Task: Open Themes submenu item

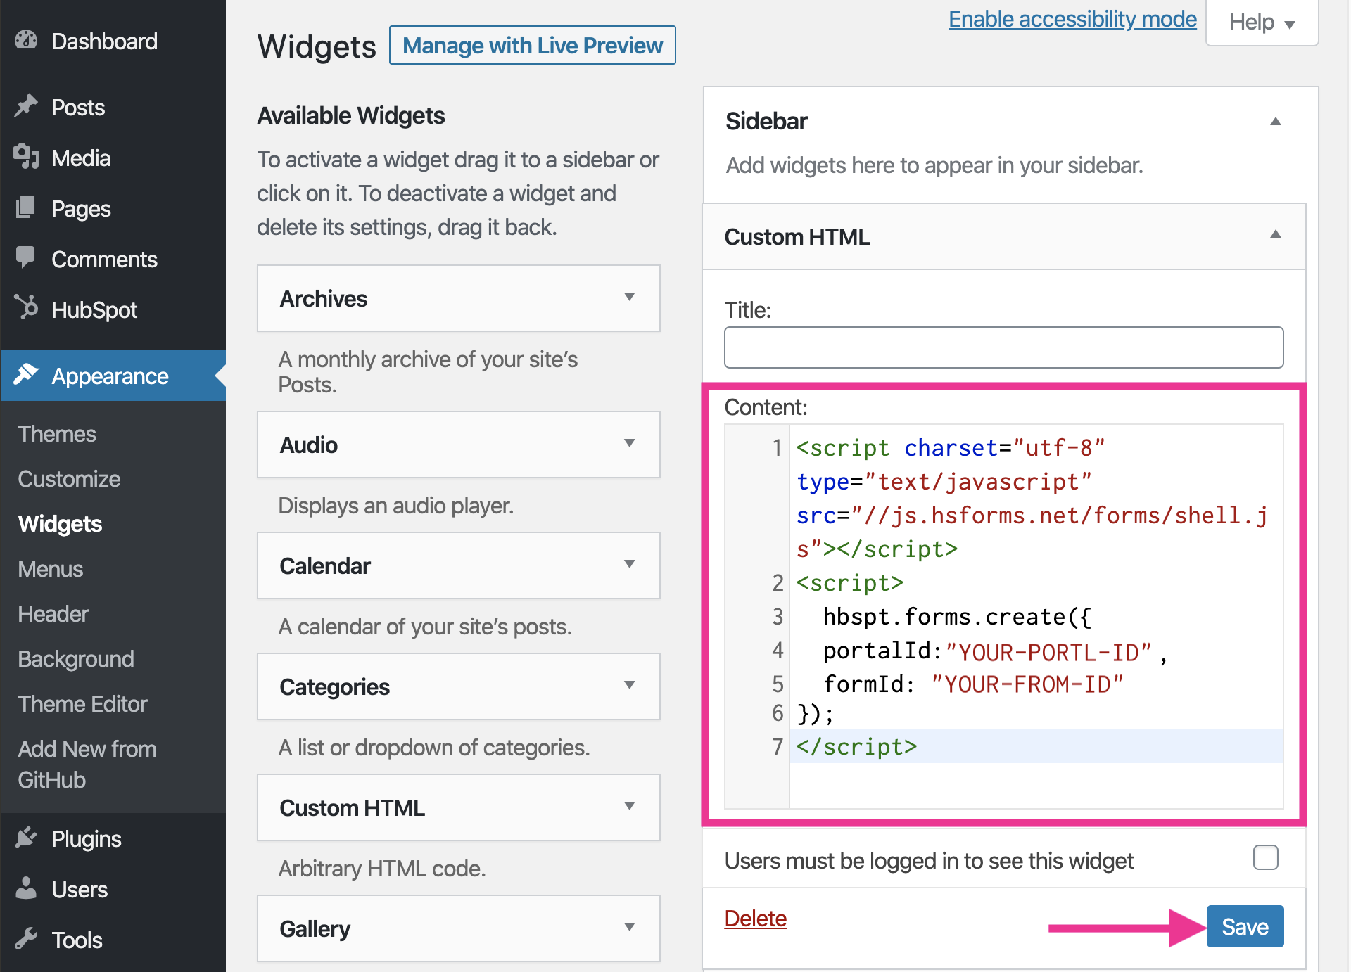Action: 57,434
